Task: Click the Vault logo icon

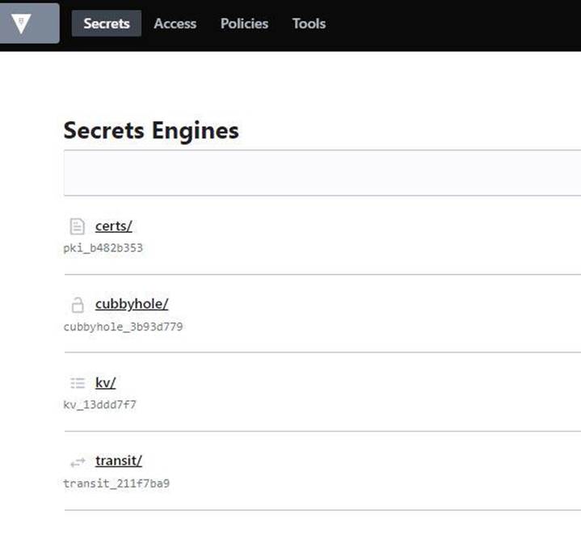Action: pyautogui.click(x=23, y=23)
